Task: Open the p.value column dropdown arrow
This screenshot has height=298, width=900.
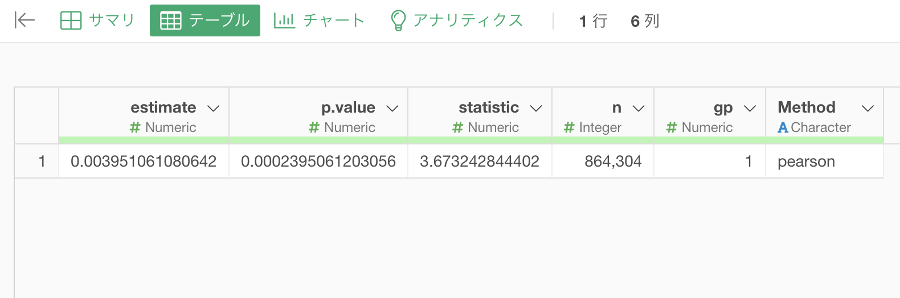Action: [x=392, y=108]
